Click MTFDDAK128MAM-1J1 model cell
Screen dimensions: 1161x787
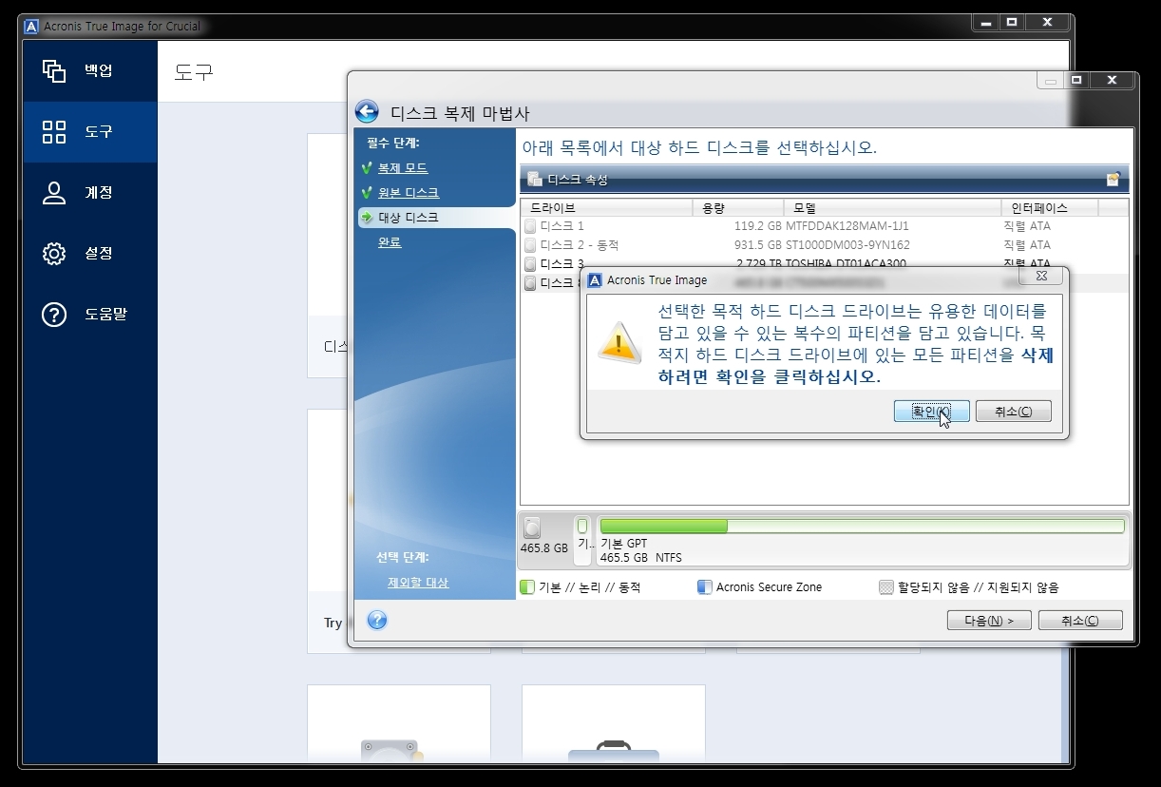847,226
